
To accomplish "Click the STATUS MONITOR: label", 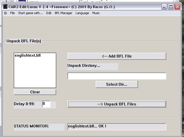I will 31,126.
